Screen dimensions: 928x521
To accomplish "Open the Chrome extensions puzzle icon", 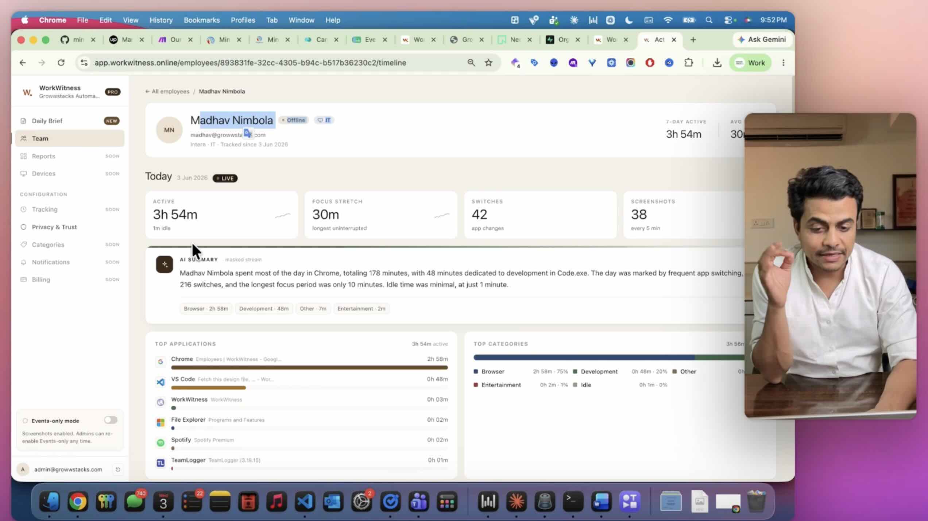I will click(688, 63).
